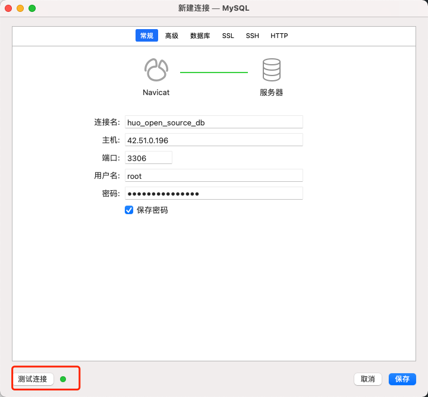
Task: Click the 测试连接 button
Action: pyautogui.click(x=33, y=379)
